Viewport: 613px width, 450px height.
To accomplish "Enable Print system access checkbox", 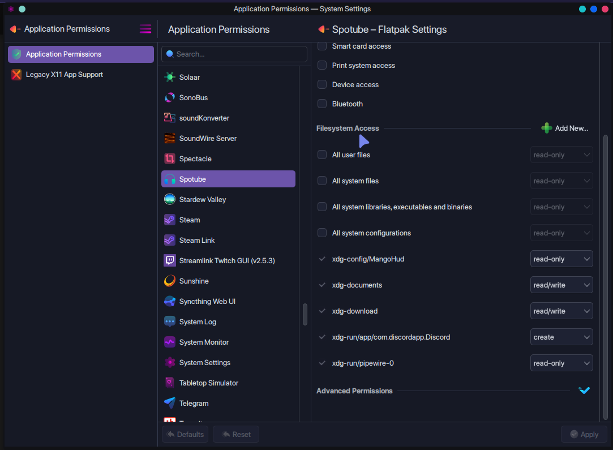I will (x=322, y=65).
